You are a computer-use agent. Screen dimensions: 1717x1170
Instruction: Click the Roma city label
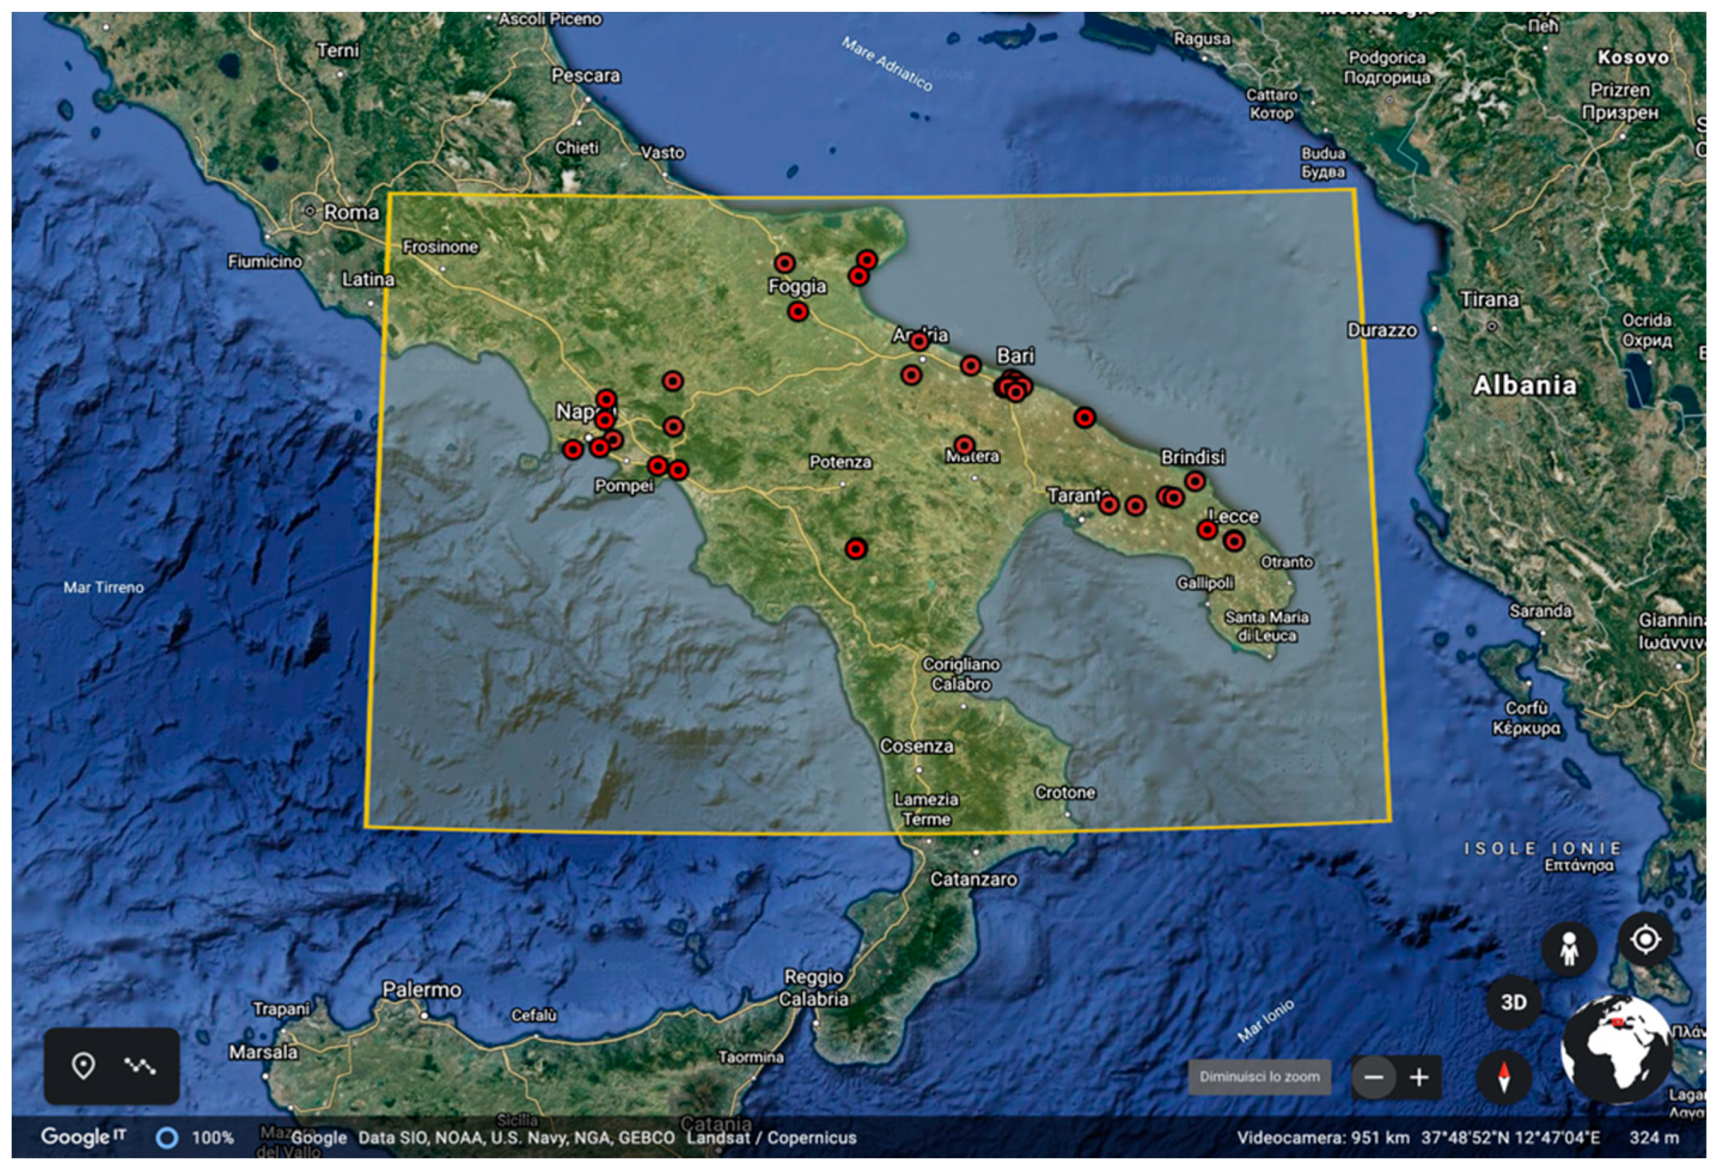pos(351,213)
